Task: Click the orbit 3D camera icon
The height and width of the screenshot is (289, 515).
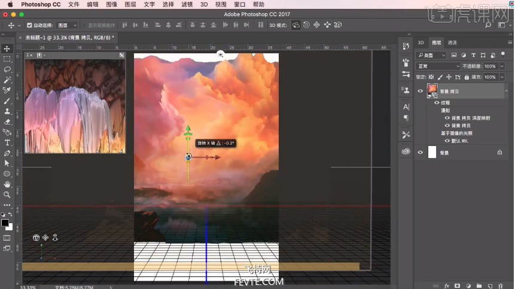Action: point(36,238)
